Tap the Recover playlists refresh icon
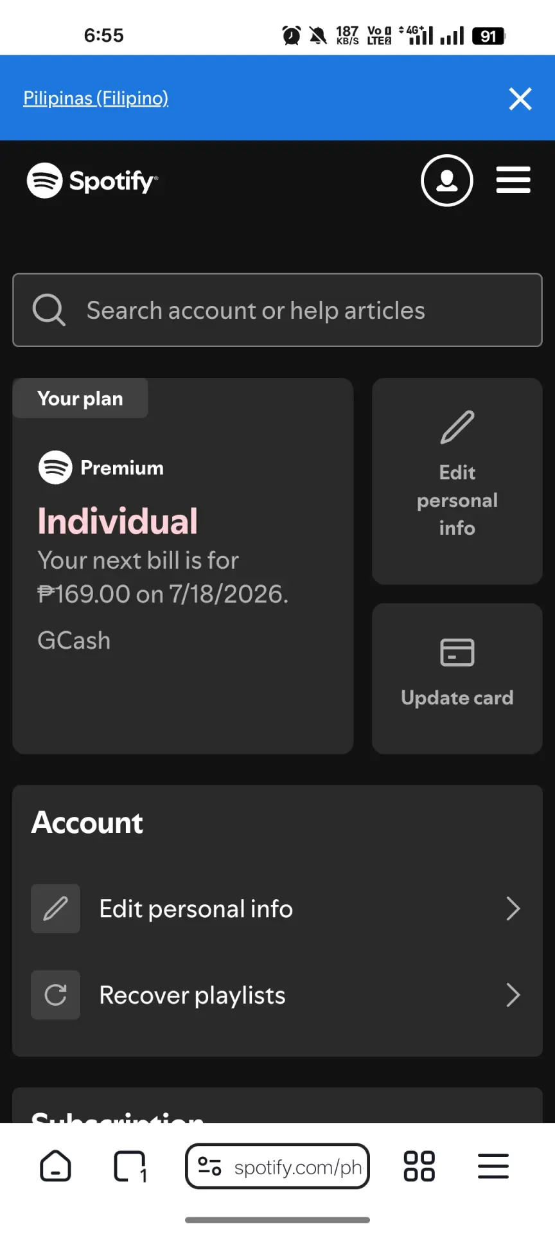 56,995
